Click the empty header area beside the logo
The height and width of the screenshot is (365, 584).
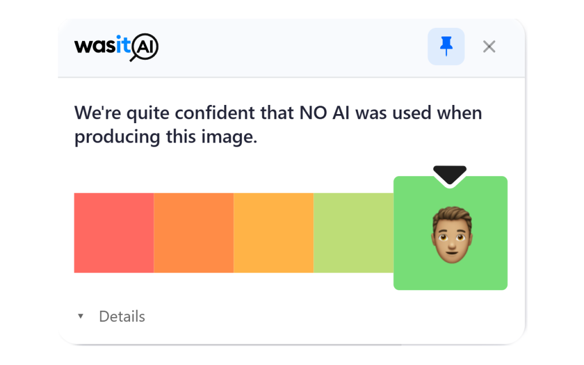click(x=290, y=47)
